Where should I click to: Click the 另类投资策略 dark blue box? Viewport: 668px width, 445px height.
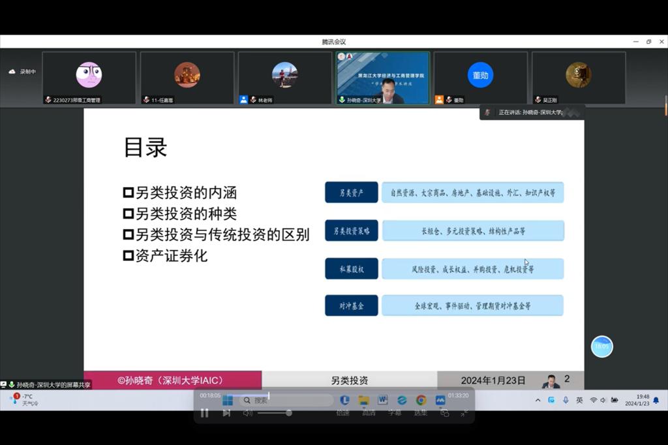click(x=352, y=230)
